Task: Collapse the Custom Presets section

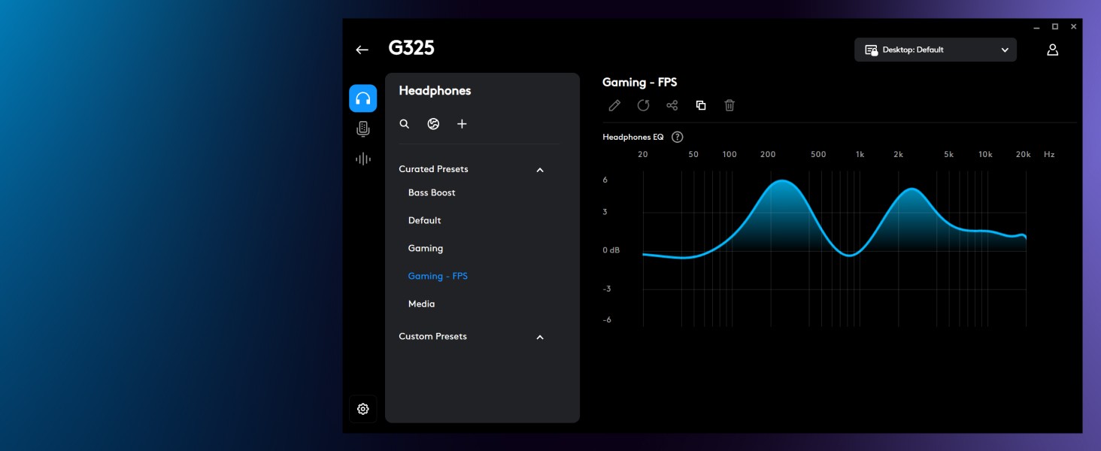Action: pos(539,337)
